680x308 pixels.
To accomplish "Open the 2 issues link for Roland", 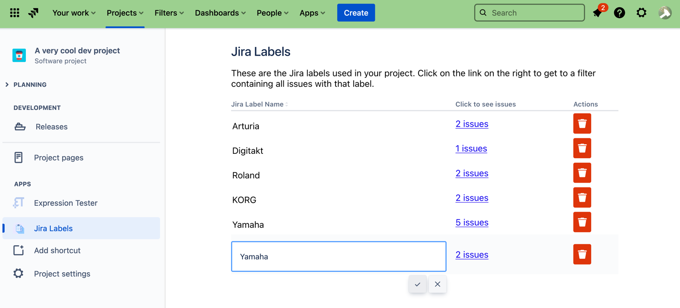I will tap(472, 173).
